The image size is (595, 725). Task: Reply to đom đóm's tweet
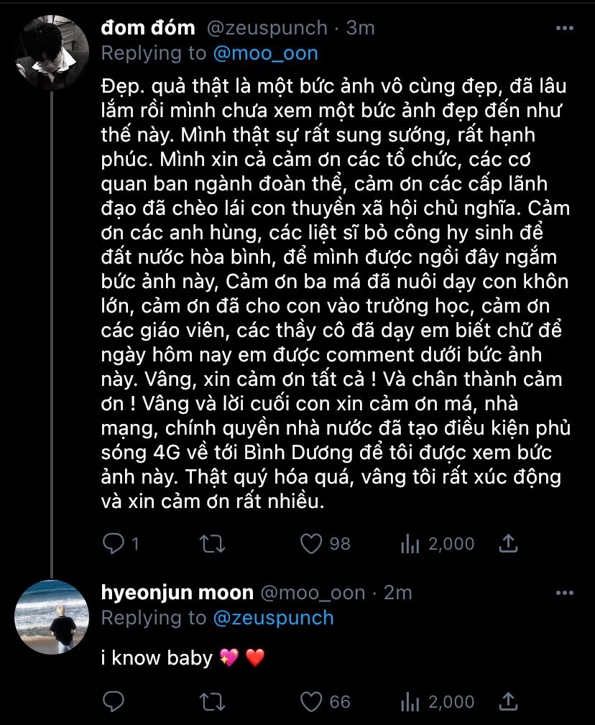point(114,544)
